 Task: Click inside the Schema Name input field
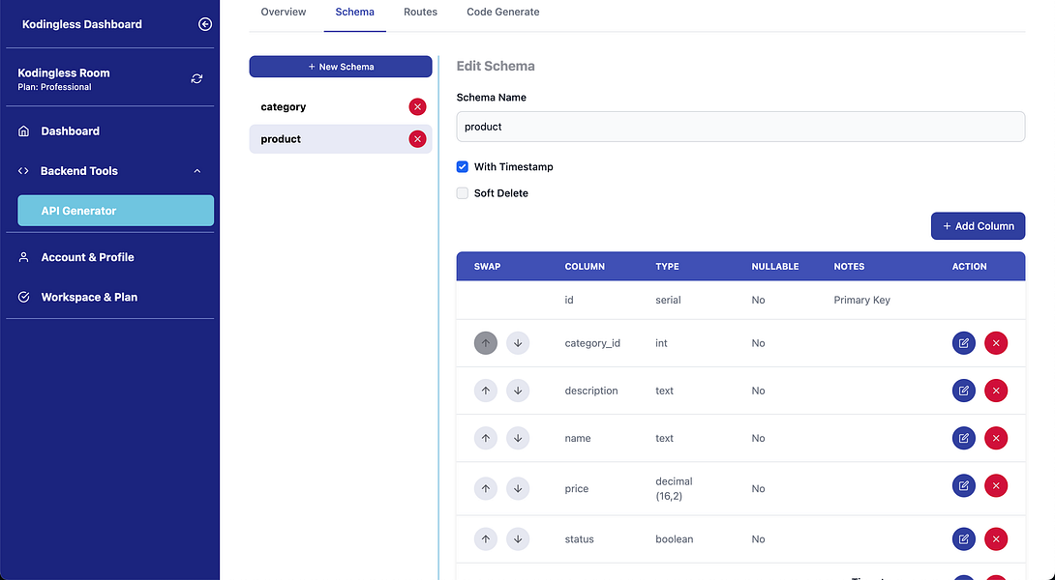point(740,127)
